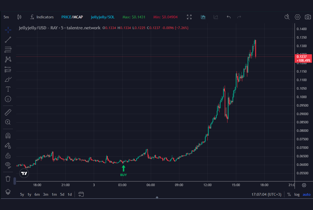Select the greyed-out bar chart mode icon
The image size is (313, 210).
pyautogui.click(x=216, y=17)
